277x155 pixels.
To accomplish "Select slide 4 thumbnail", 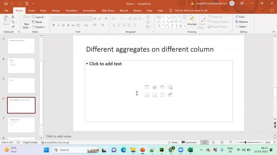I will click(x=21, y=66).
